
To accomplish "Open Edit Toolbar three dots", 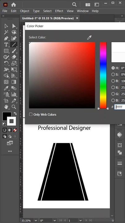I will 10,151.
